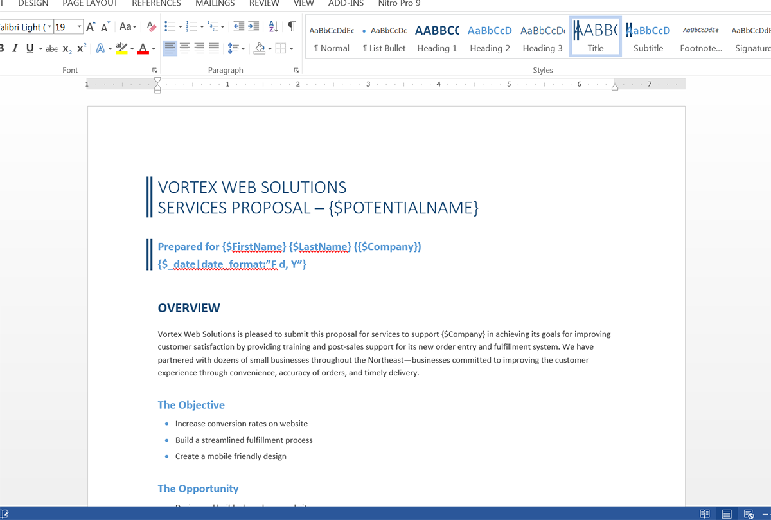Open the Nitro Pro 9 tab
The width and height of the screenshot is (771, 520).
[399, 3]
